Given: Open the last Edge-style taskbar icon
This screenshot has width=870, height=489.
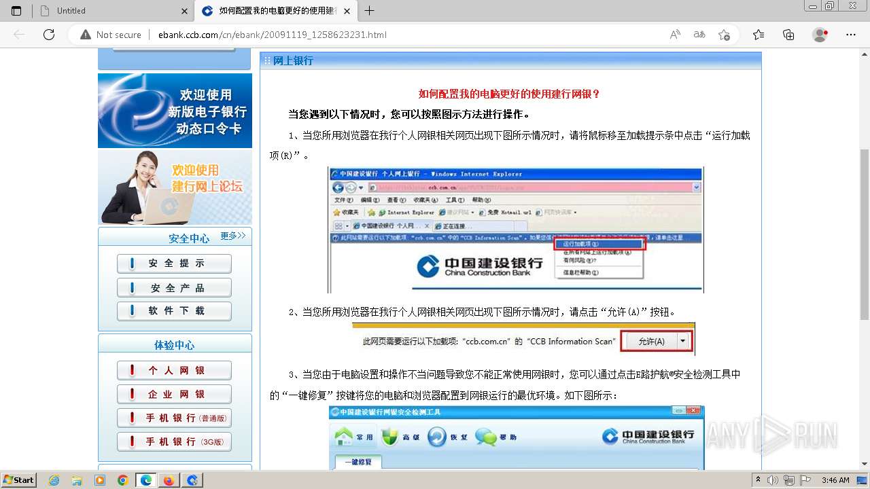Looking at the screenshot, I should point(192,480).
